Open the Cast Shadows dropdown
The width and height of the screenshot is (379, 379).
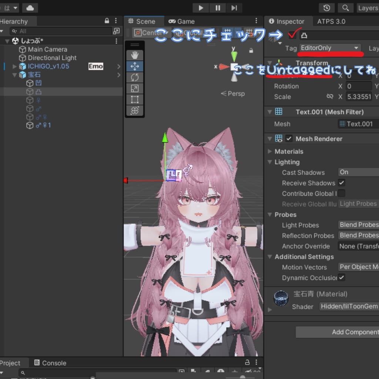tap(358, 172)
